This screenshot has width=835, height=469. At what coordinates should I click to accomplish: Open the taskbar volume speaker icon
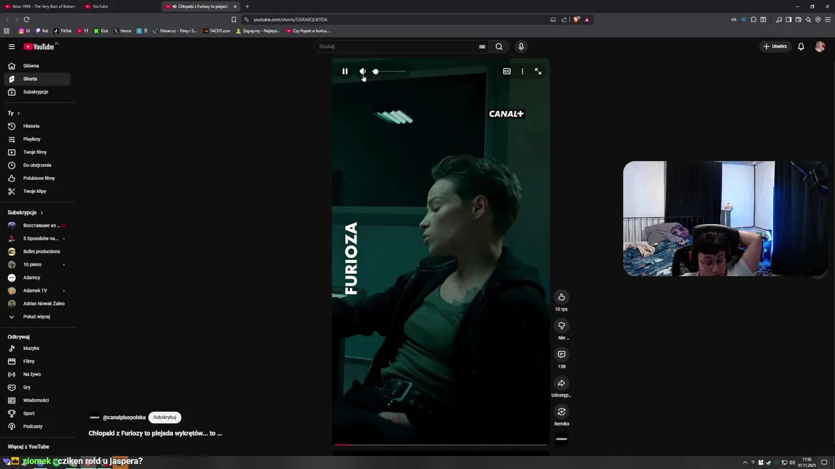(x=792, y=462)
